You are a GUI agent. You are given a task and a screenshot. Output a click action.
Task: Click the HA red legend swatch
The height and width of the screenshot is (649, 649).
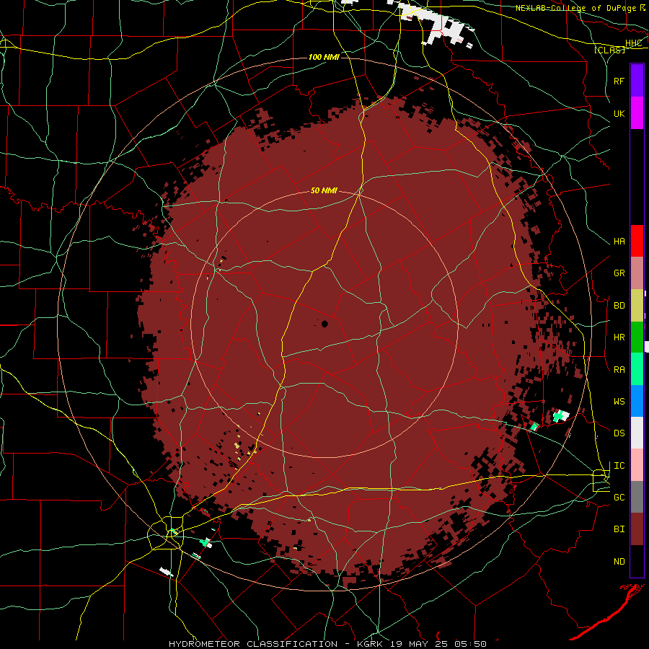click(x=637, y=241)
